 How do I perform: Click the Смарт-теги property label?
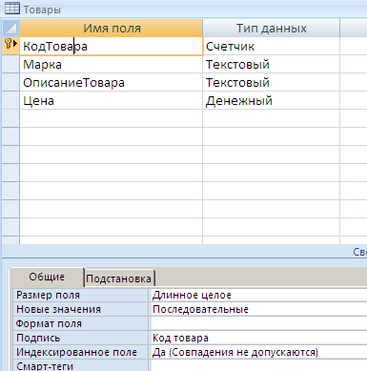click(81, 365)
